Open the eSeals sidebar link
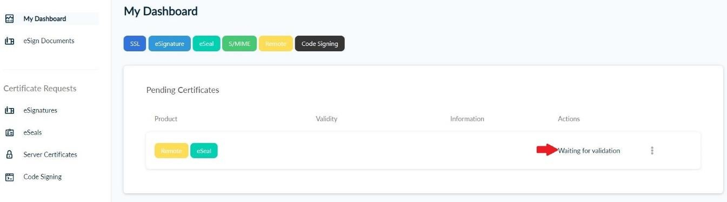Screen dimensions: 727x202 tap(32, 132)
